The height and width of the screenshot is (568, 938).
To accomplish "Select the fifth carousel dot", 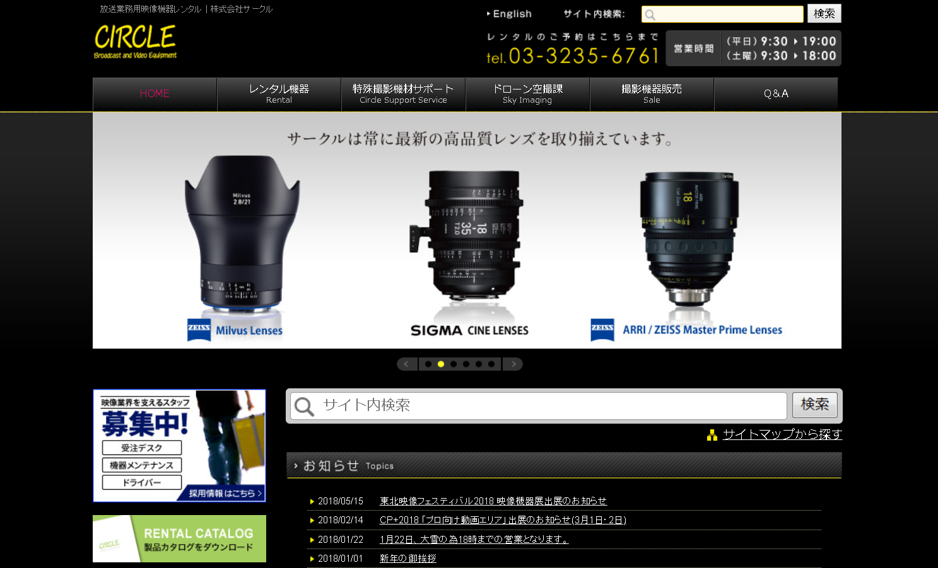I will point(479,364).
